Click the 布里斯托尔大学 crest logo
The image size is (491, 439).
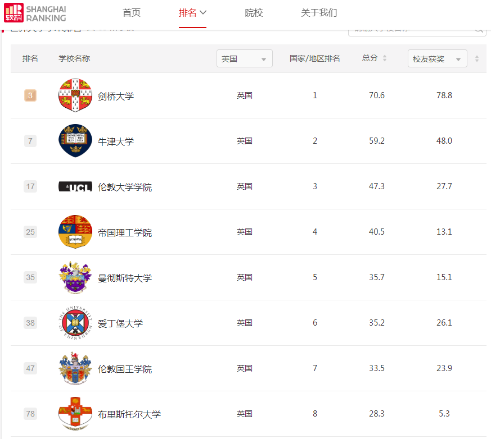pos(75,414)
